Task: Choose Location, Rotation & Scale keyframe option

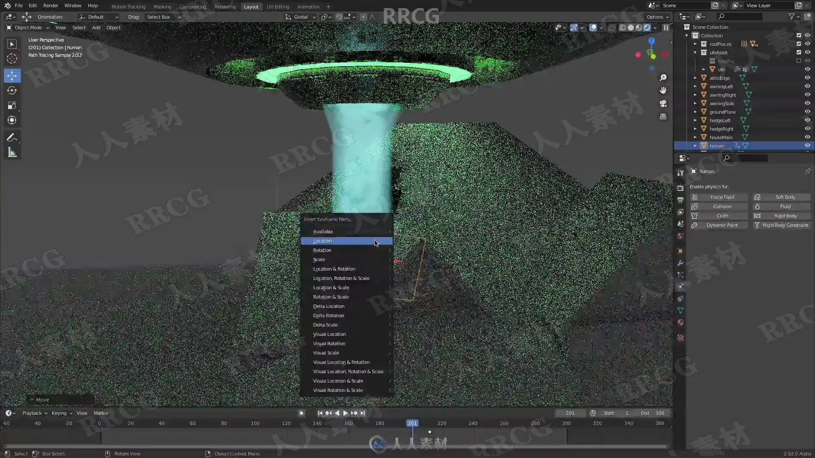Action: (x=341, y=278)
